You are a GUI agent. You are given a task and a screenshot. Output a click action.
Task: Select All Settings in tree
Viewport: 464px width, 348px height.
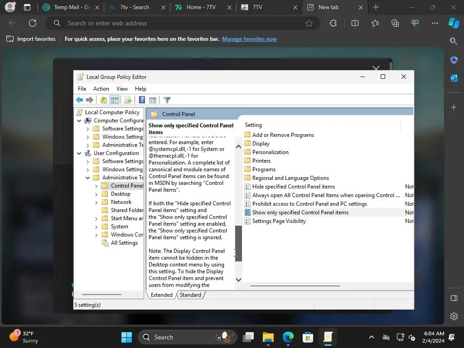124,243
